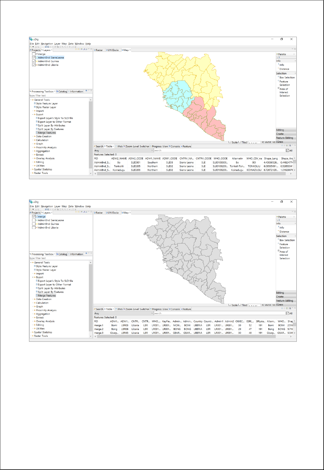The width and height of the screenshot is (324, 470).
Task: Pick Area of Interest Selection, colored-map window
Action: tap(284, 92)
